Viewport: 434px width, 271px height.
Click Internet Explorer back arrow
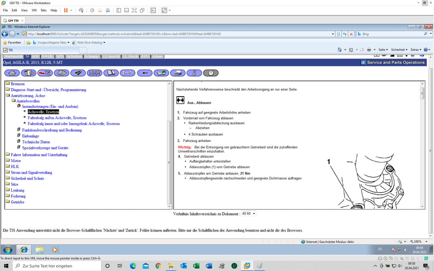(x=5, y=34)
